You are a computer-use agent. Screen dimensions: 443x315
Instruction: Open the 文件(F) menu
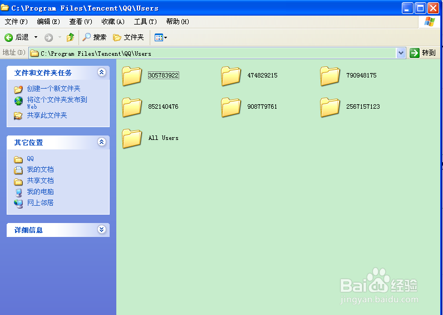[x=16, y=22]
